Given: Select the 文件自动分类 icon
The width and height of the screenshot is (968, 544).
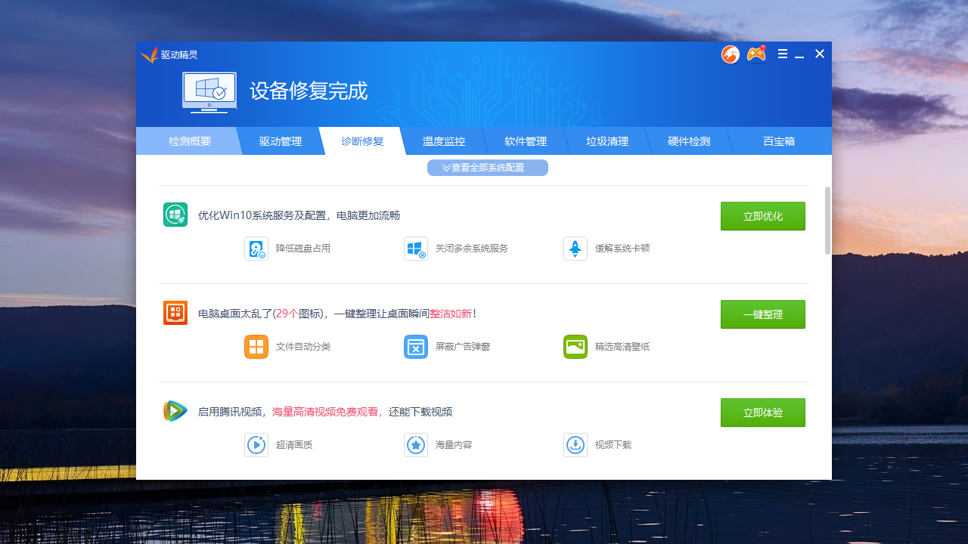Looking at the screenshot, I should 256,346.
